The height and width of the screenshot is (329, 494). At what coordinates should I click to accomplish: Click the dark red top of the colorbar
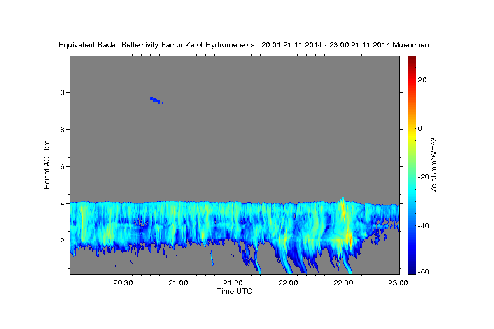click(x=412, y=60)
